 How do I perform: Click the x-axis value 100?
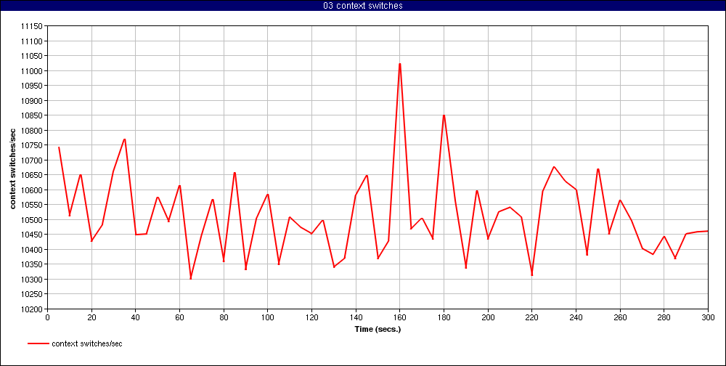[x=268, y=317]
